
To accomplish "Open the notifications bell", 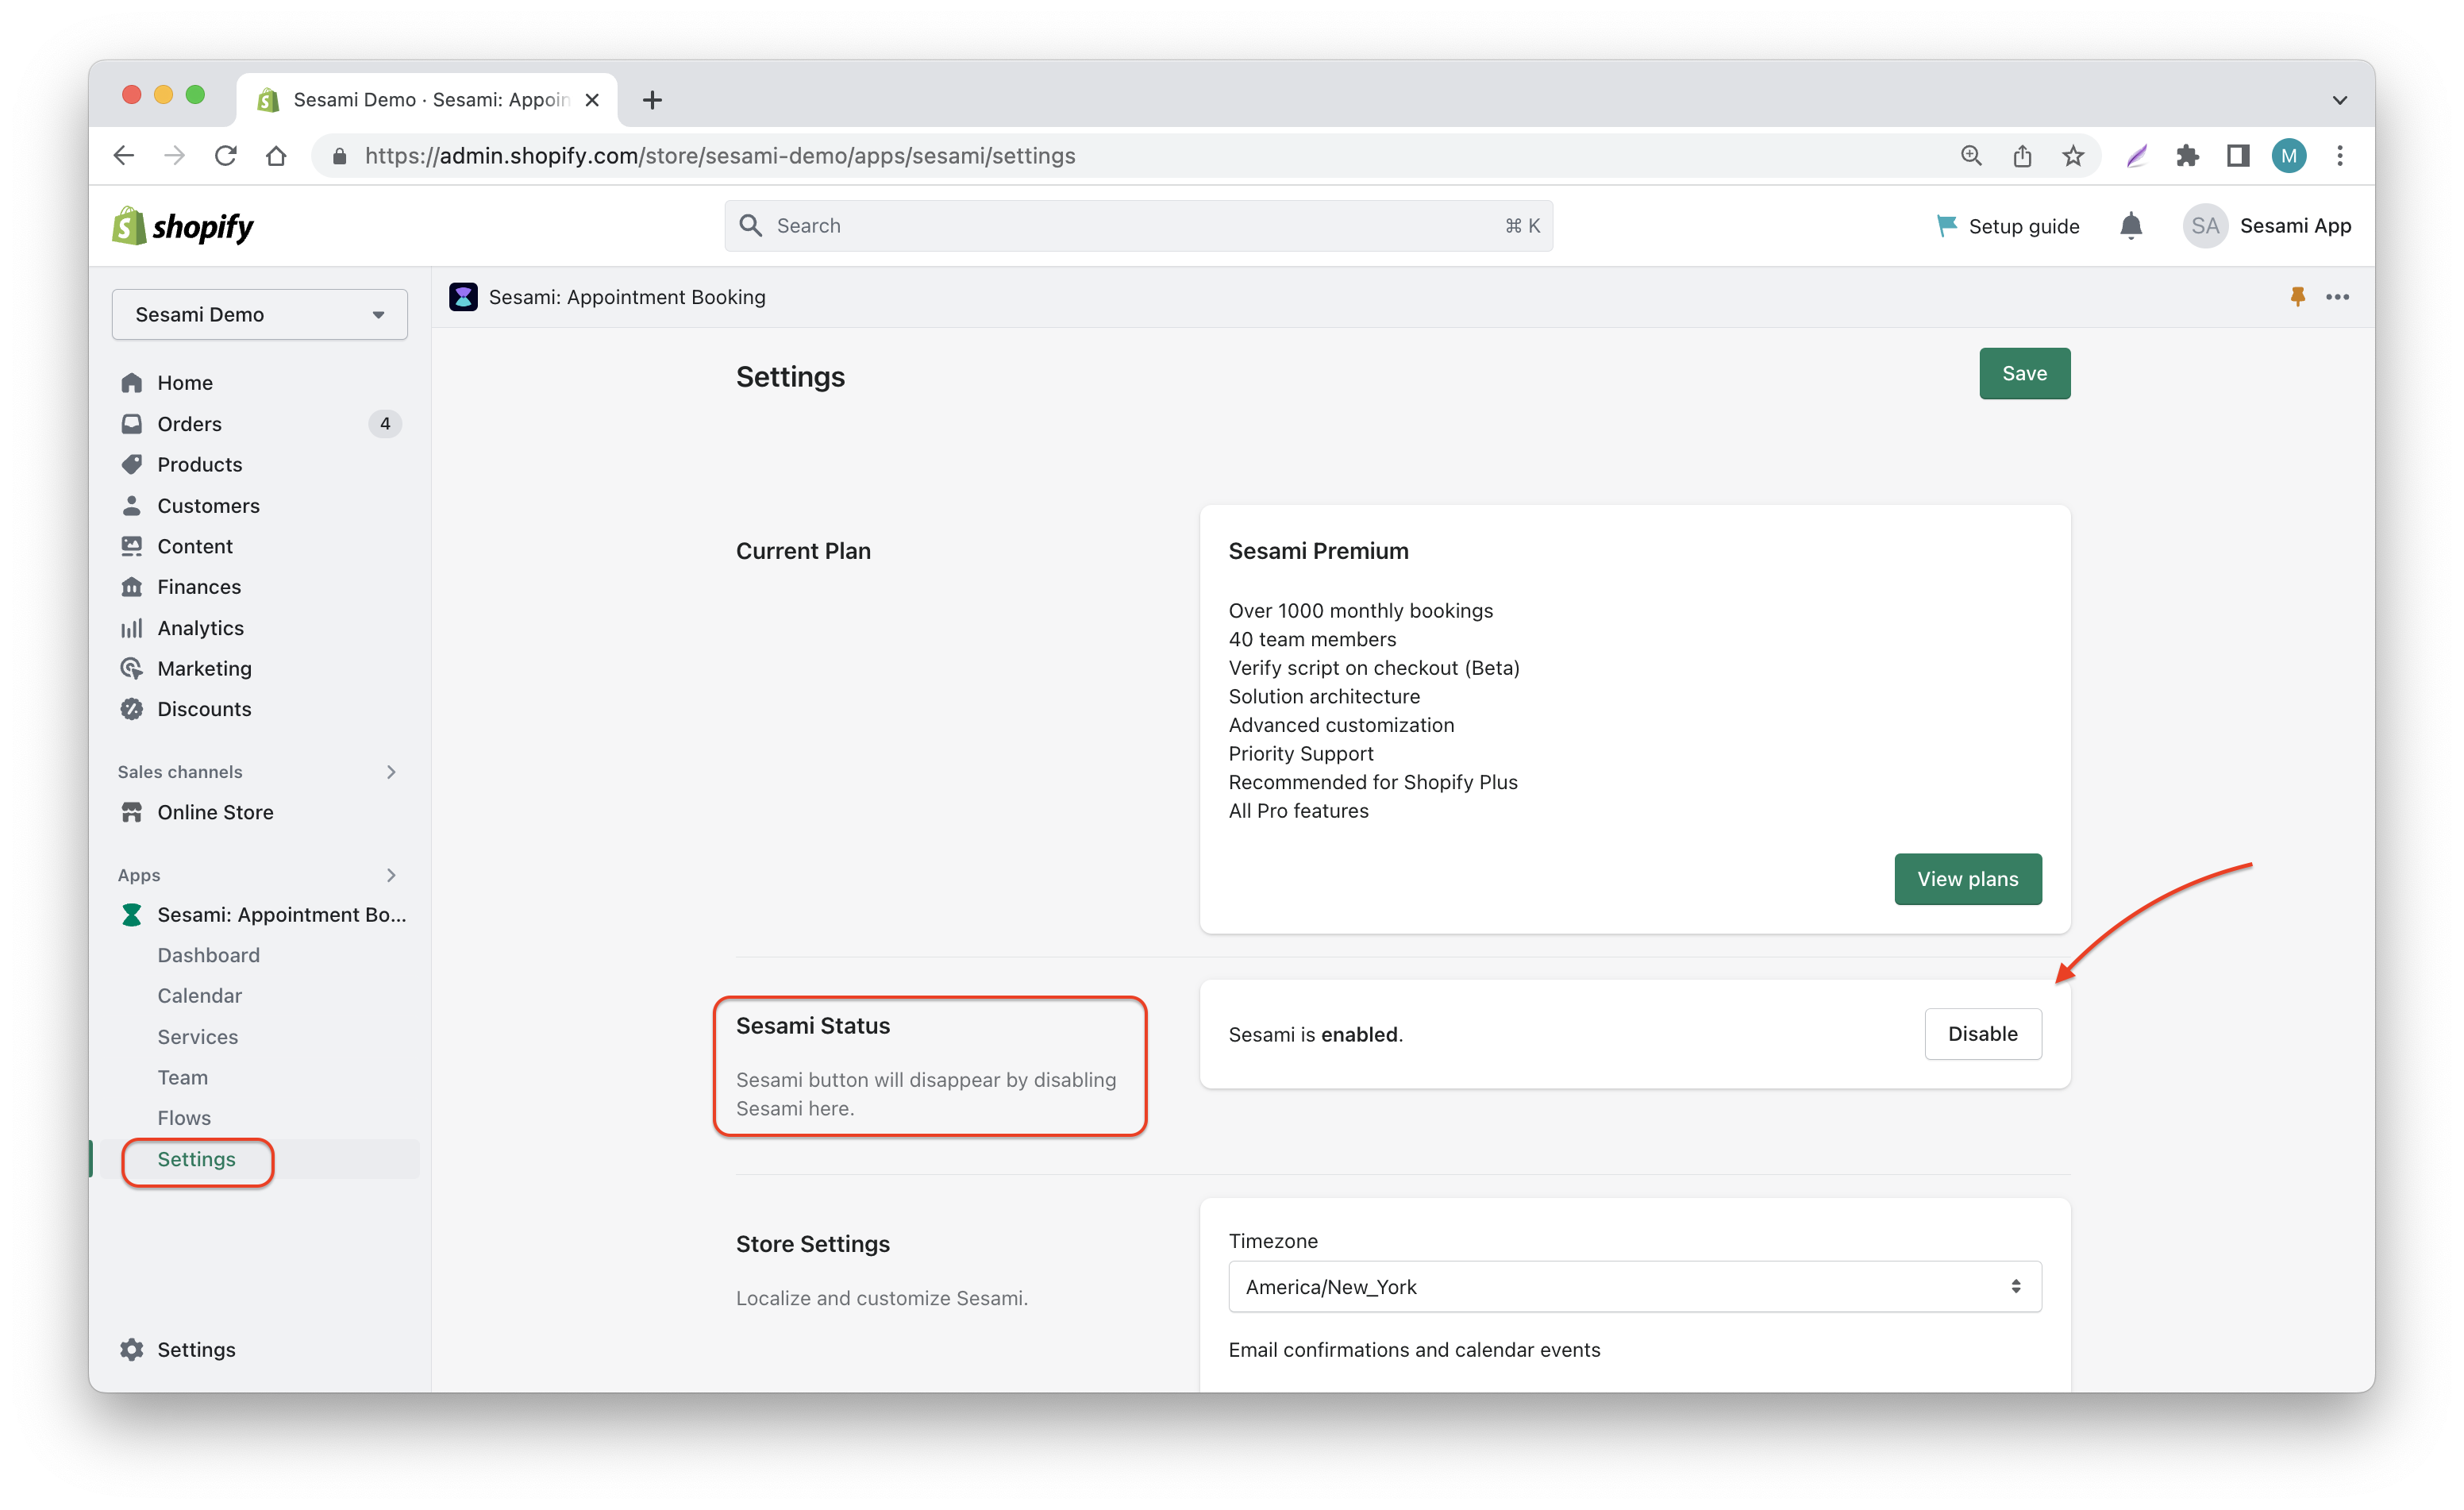I will click(x=2131, y=226).
